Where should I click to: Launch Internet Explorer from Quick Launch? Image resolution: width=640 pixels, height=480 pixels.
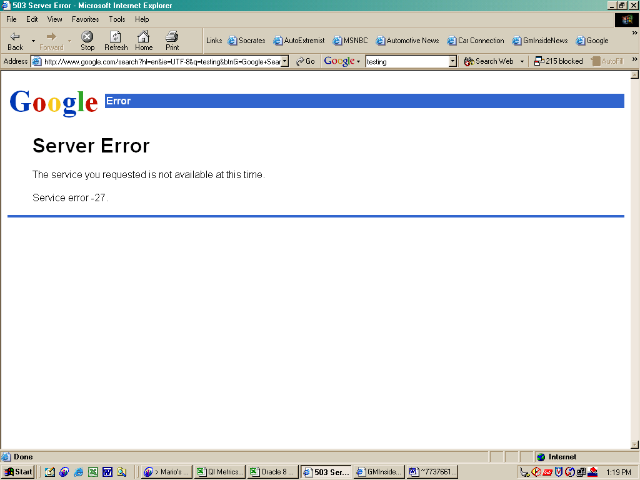tap(78, 472)
